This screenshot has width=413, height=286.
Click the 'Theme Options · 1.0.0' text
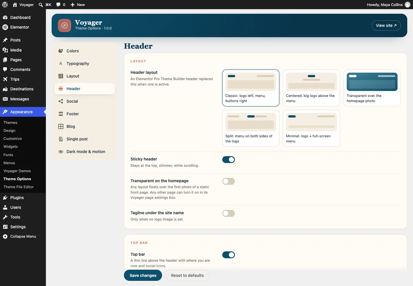(x=93, y=28)
